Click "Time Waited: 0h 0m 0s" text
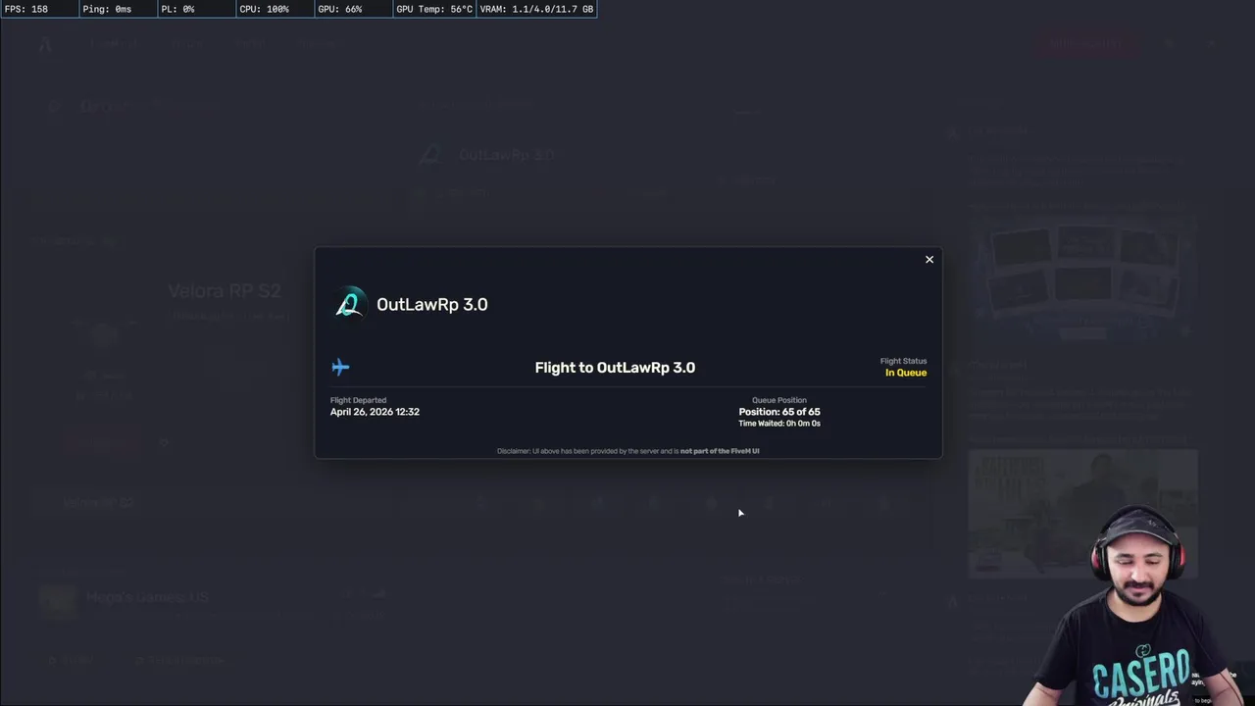The image size is (1255, 706). [x=779, y=424]
